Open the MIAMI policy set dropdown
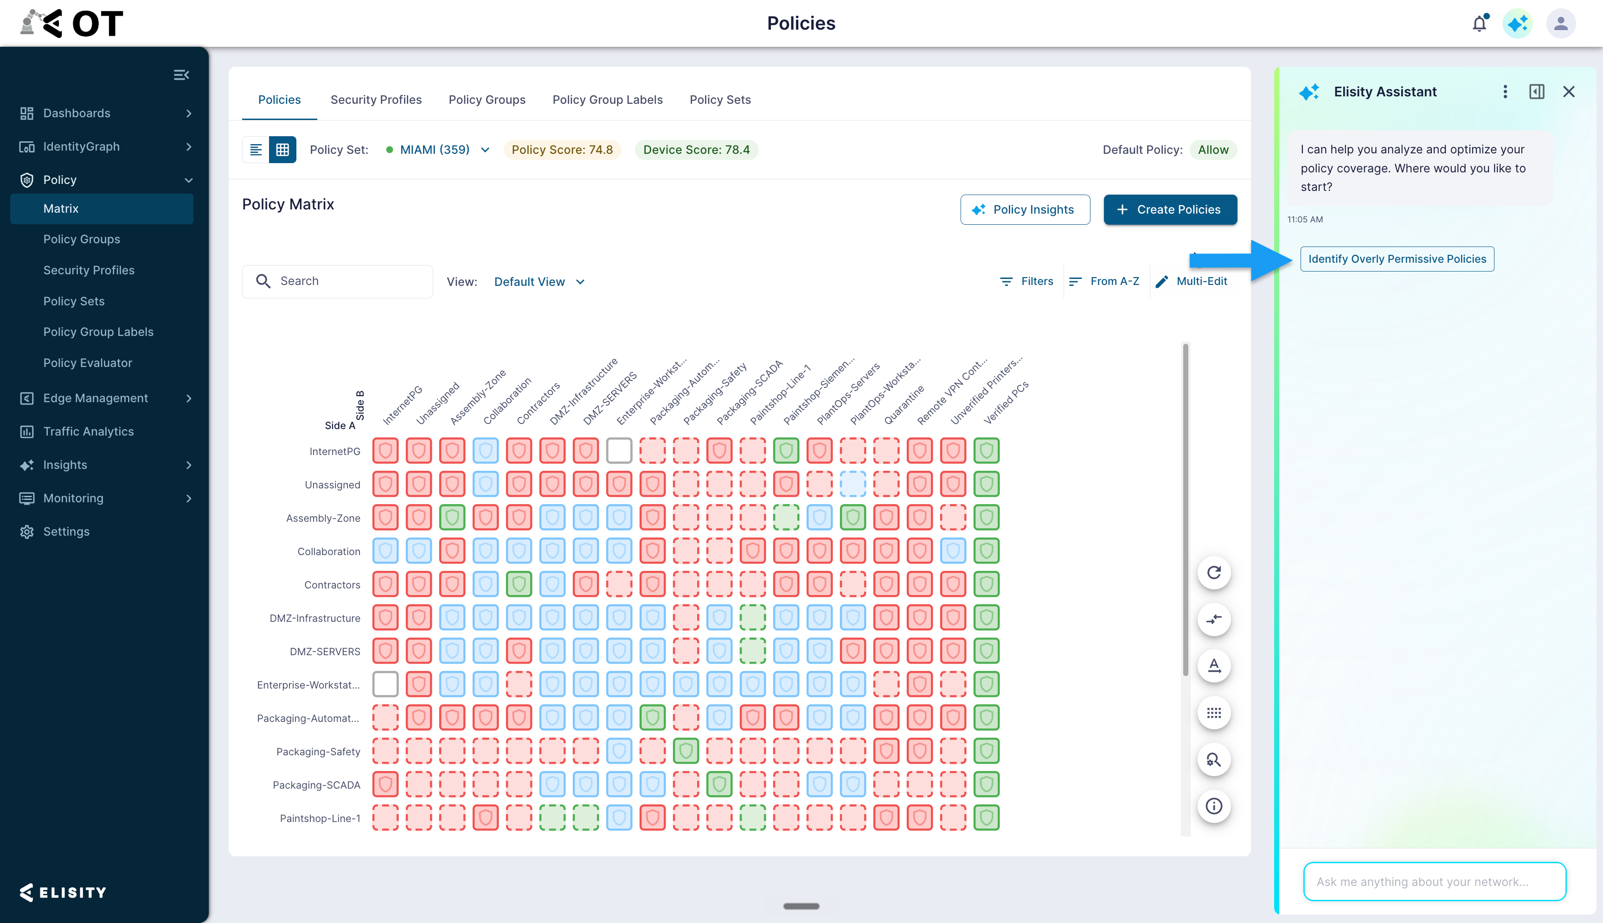The width and height of the screenshot is (1603, 923). coord(438,150)
